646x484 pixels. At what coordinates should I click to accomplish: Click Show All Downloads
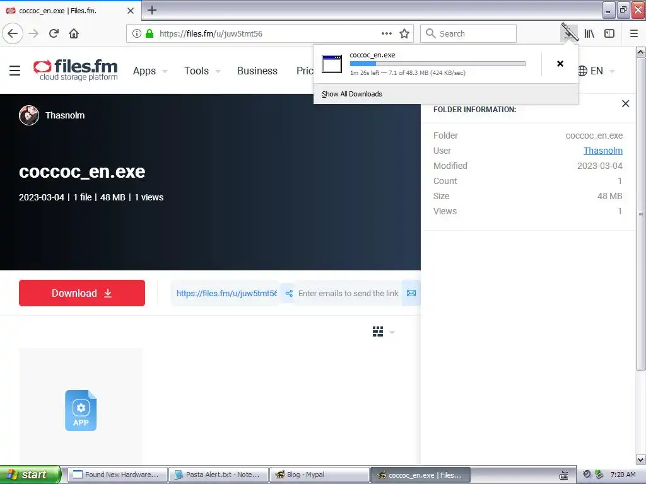pyautogui.click(x=352, y=94)
